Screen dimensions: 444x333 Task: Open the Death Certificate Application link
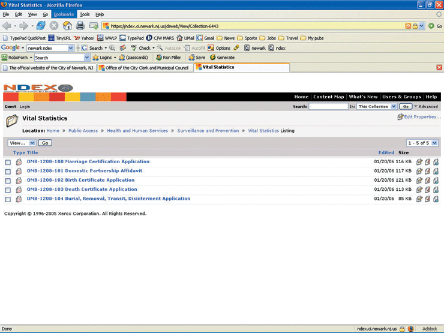coord(82,190)
